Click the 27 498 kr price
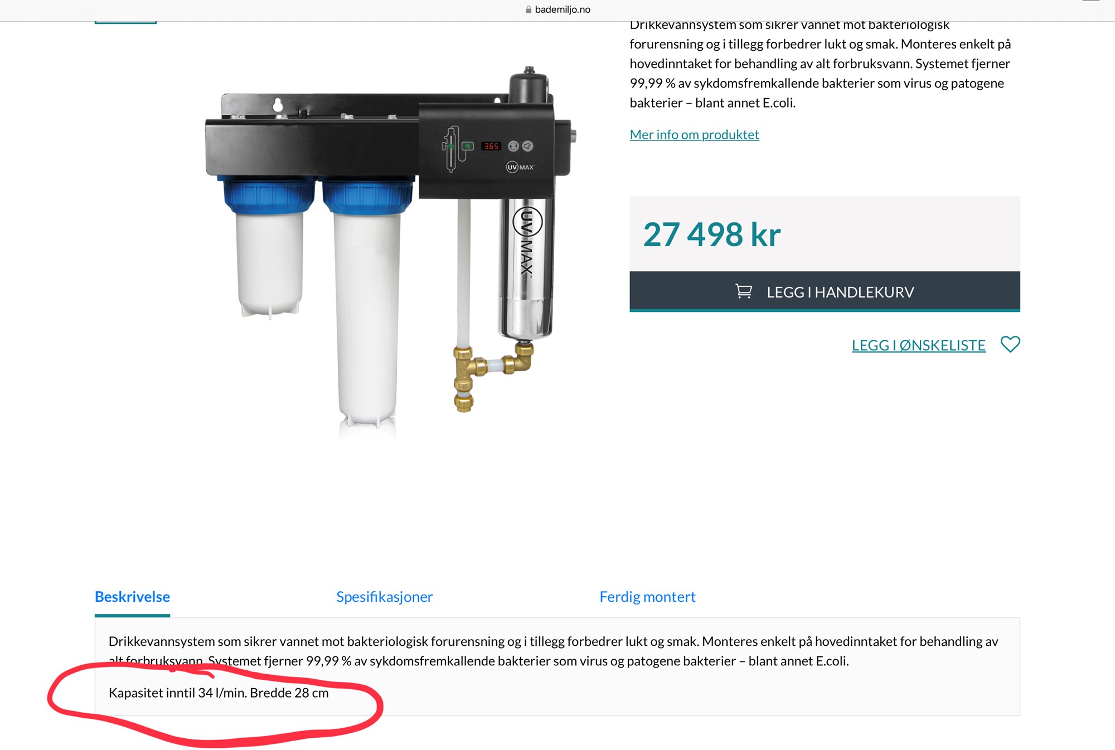The height and width of the screenshot is (750, 1115). pos(711,234)
